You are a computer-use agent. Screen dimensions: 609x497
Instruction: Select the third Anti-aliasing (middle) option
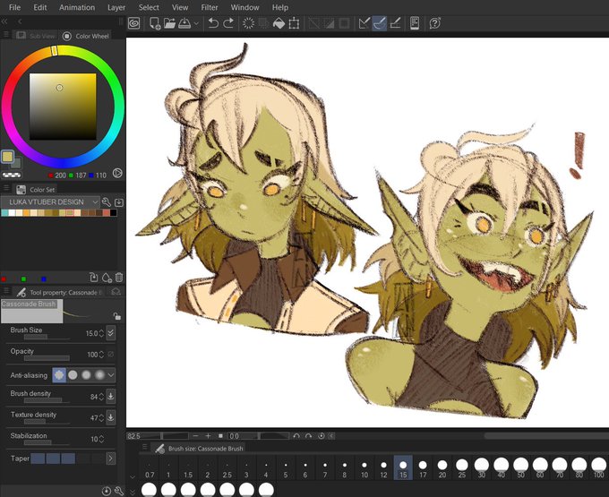pos(86,375)
